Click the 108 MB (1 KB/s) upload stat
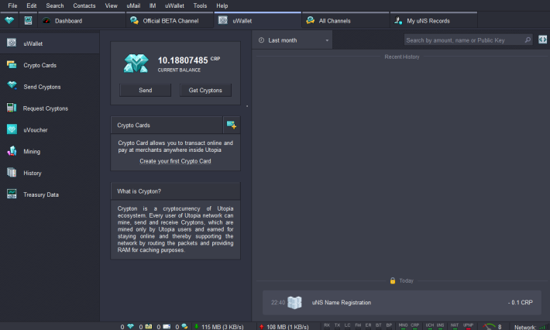This screenshot has height=330, width=550. (x=287, y=327)
